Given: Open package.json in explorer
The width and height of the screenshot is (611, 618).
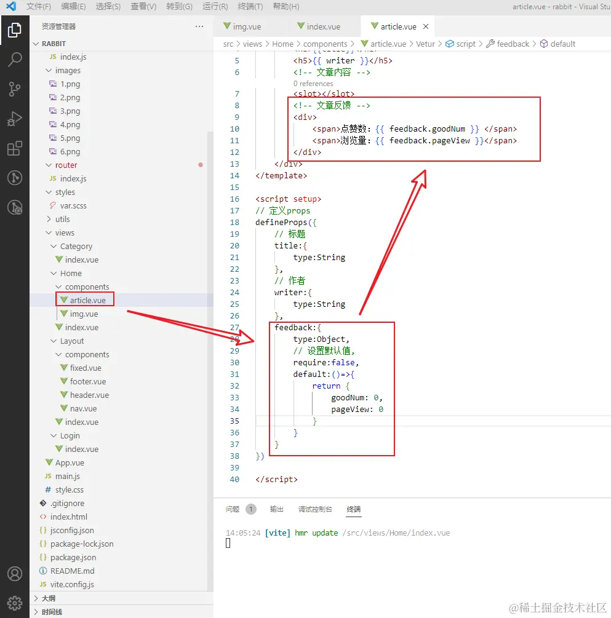Looking at the screenshot, I should 73,557.
